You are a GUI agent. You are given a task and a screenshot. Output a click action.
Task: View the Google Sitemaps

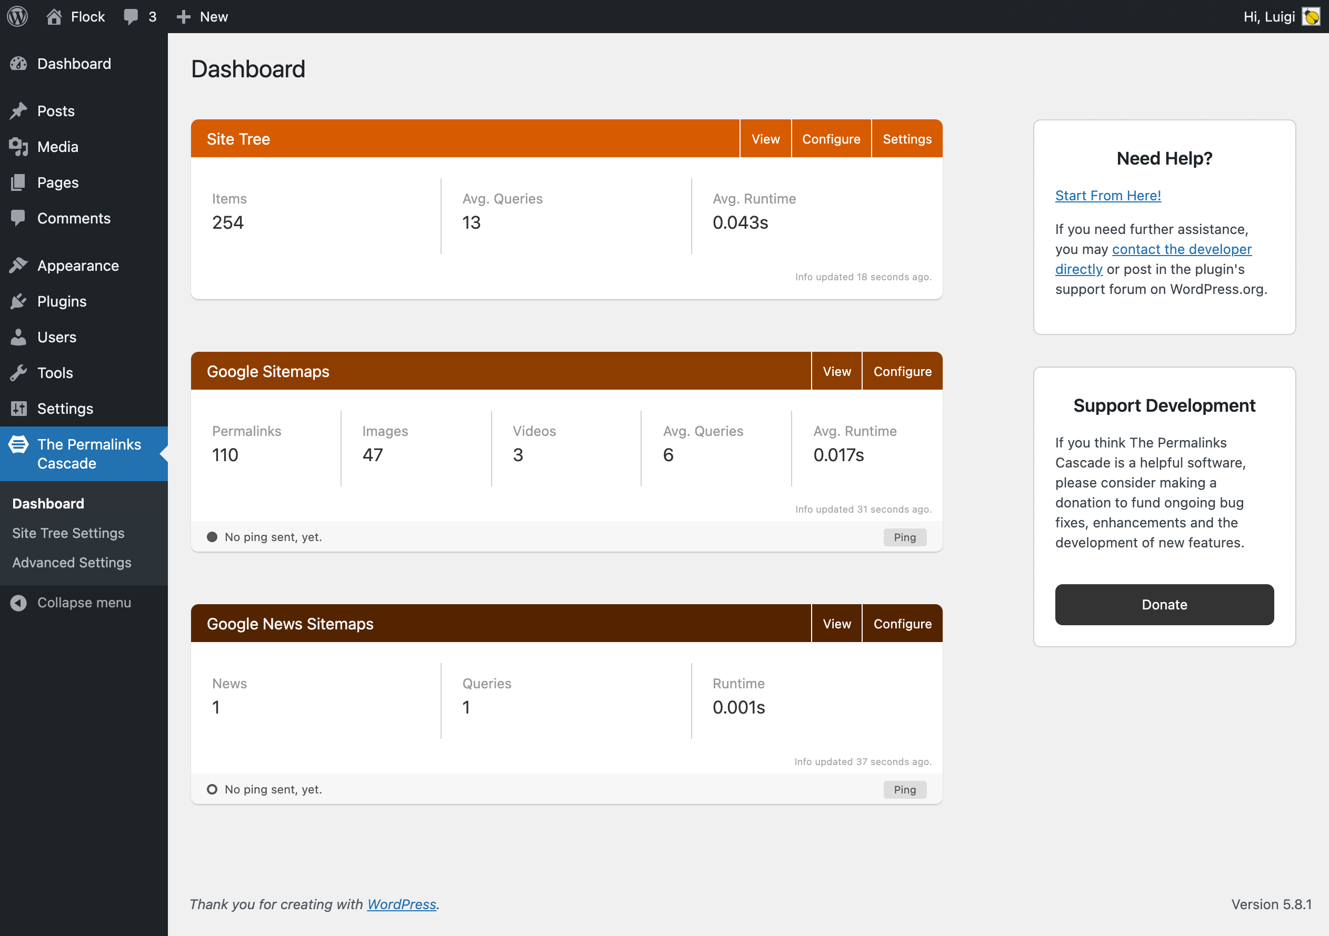tap(837, 371)
